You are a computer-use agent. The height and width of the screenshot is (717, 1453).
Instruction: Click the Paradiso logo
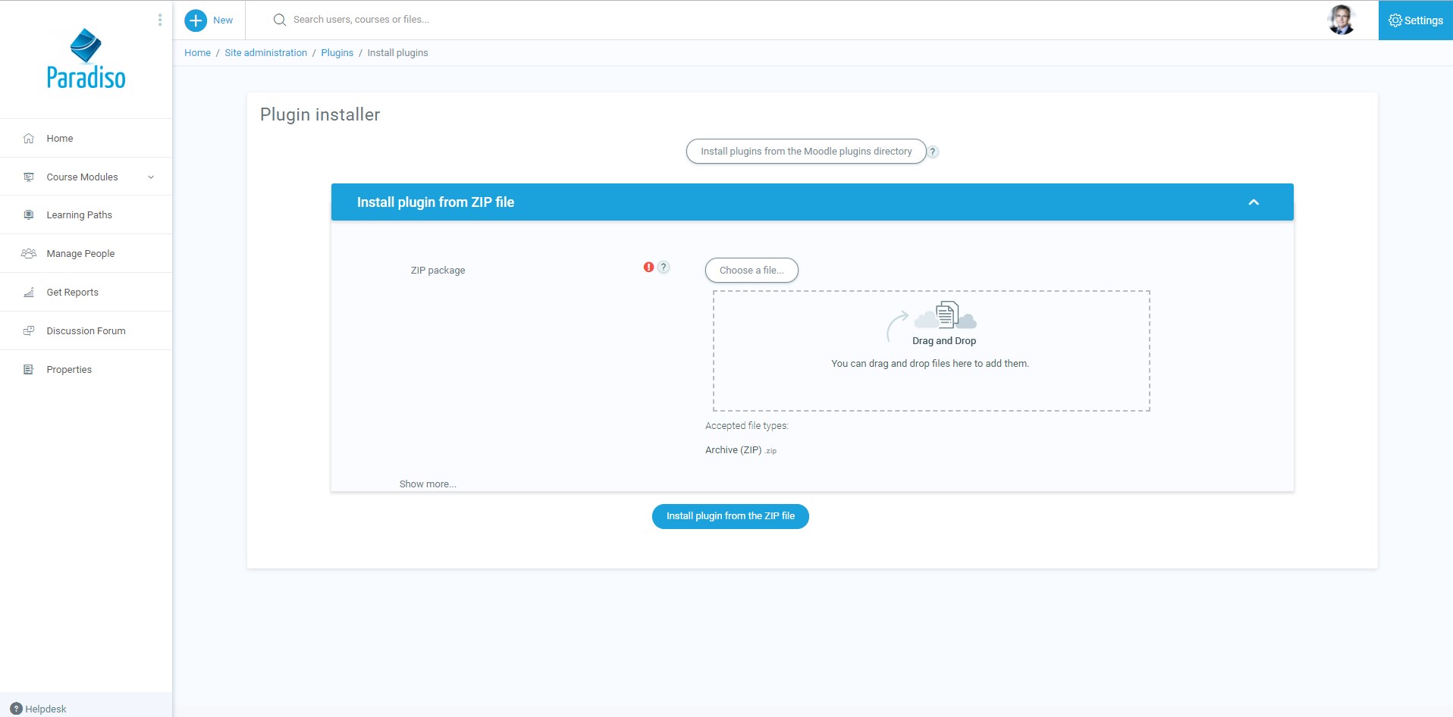pos(86,59)
